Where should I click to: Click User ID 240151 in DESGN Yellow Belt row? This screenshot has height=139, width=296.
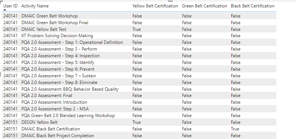click(10, 122)
